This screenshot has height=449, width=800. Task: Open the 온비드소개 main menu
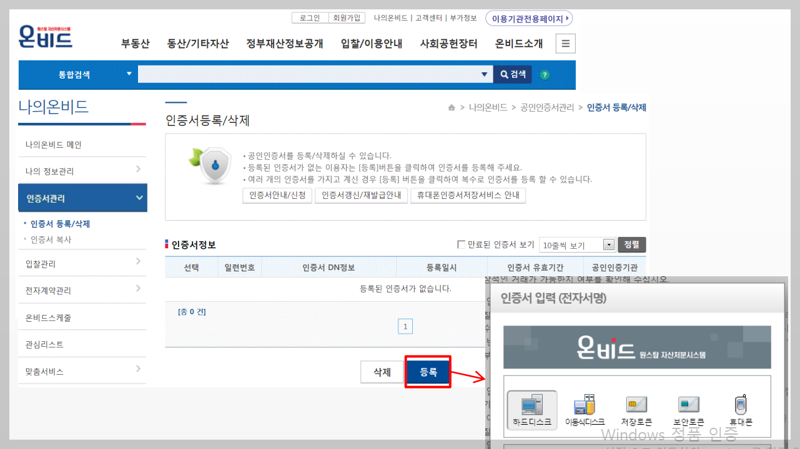pos(519,44)
